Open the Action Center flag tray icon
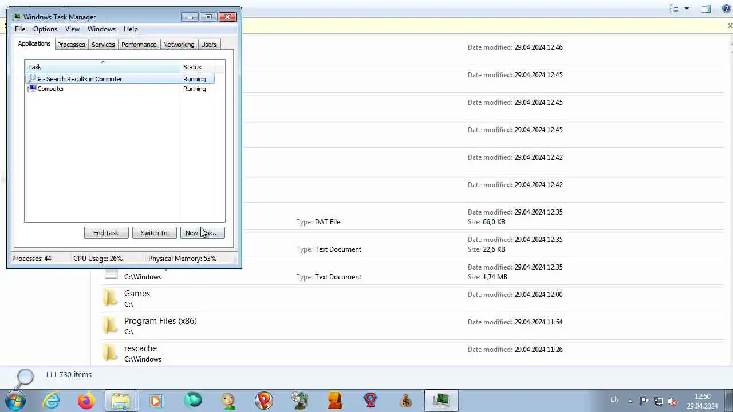The width and height of the screenshot is (733, 412). [x=644, y=401]
